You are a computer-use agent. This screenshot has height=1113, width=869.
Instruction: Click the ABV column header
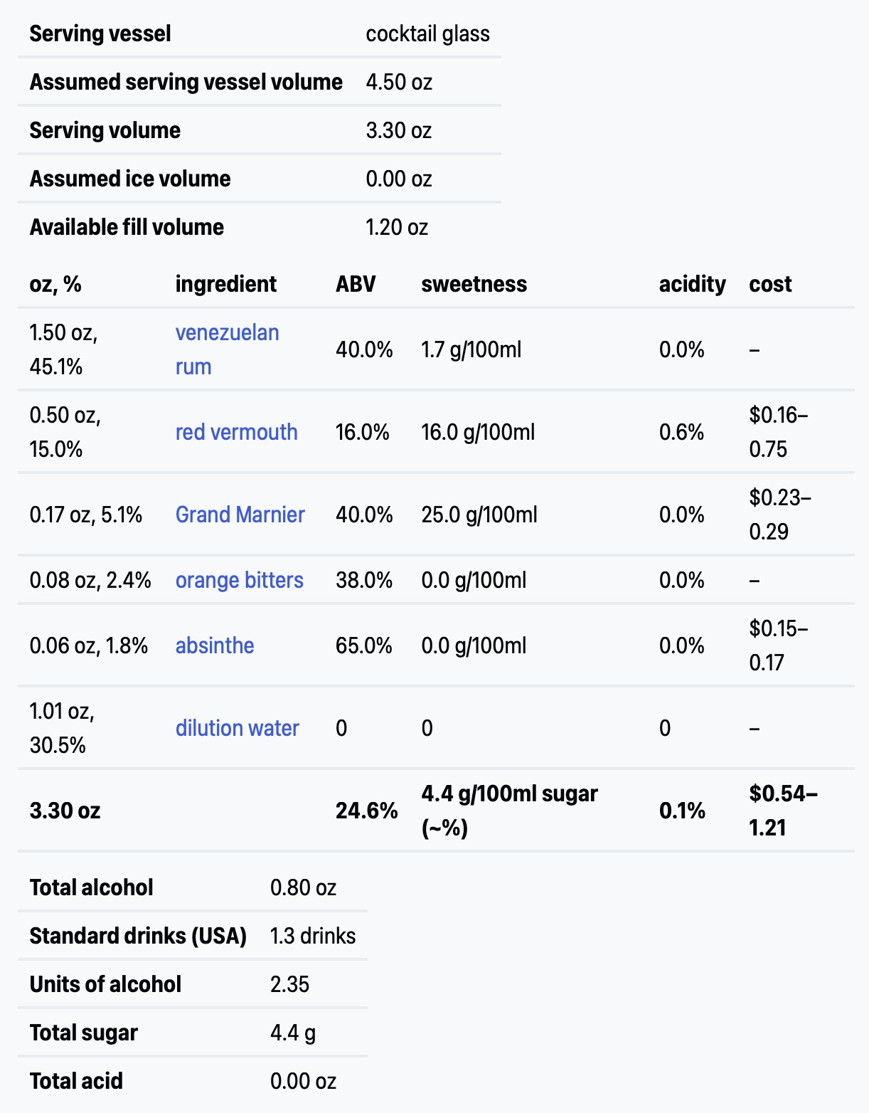tap(356, 284)
